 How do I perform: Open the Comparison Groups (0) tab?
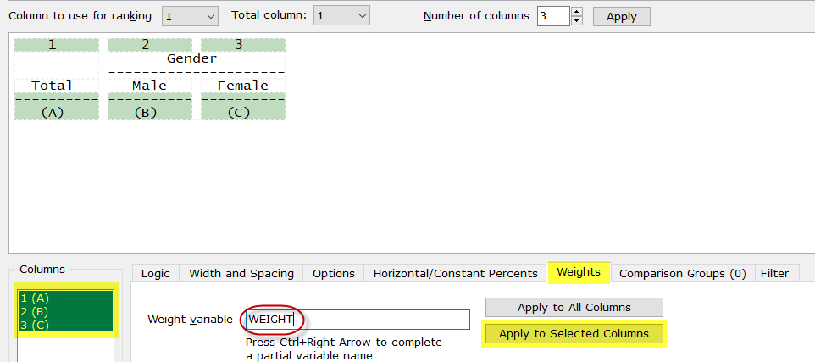point(682,273)
